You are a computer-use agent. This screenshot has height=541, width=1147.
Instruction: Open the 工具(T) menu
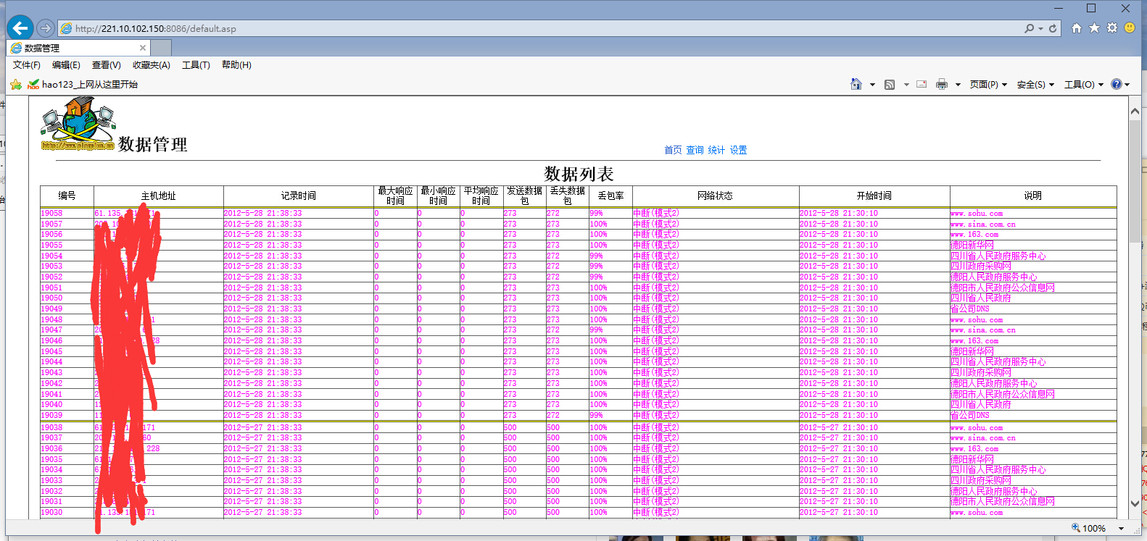(x=196, y=65)
